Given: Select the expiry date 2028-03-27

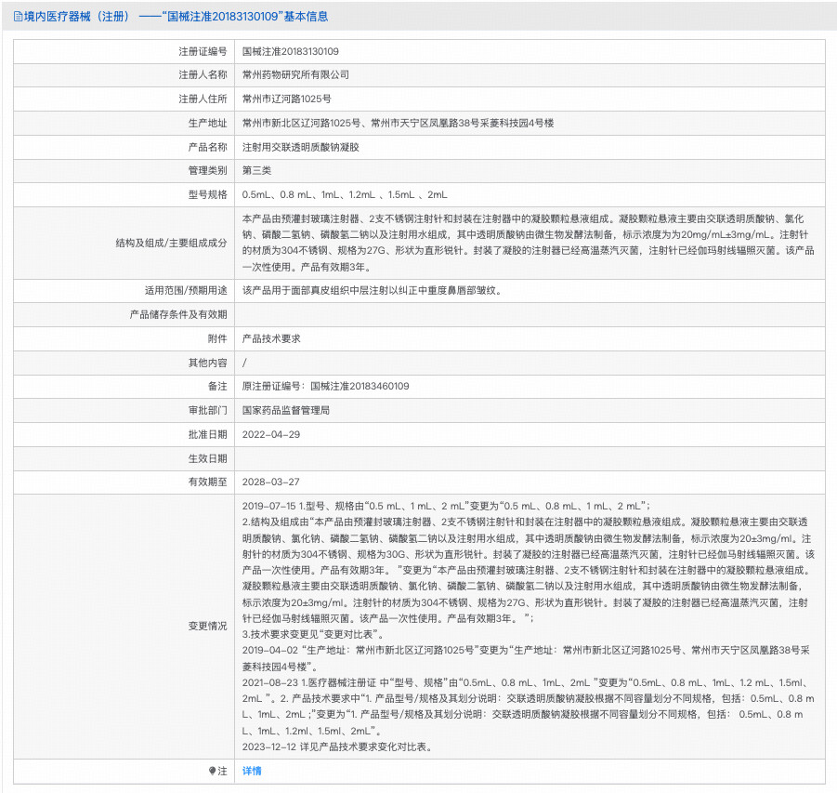Looking at the screenshot, I should coord(271,482).
